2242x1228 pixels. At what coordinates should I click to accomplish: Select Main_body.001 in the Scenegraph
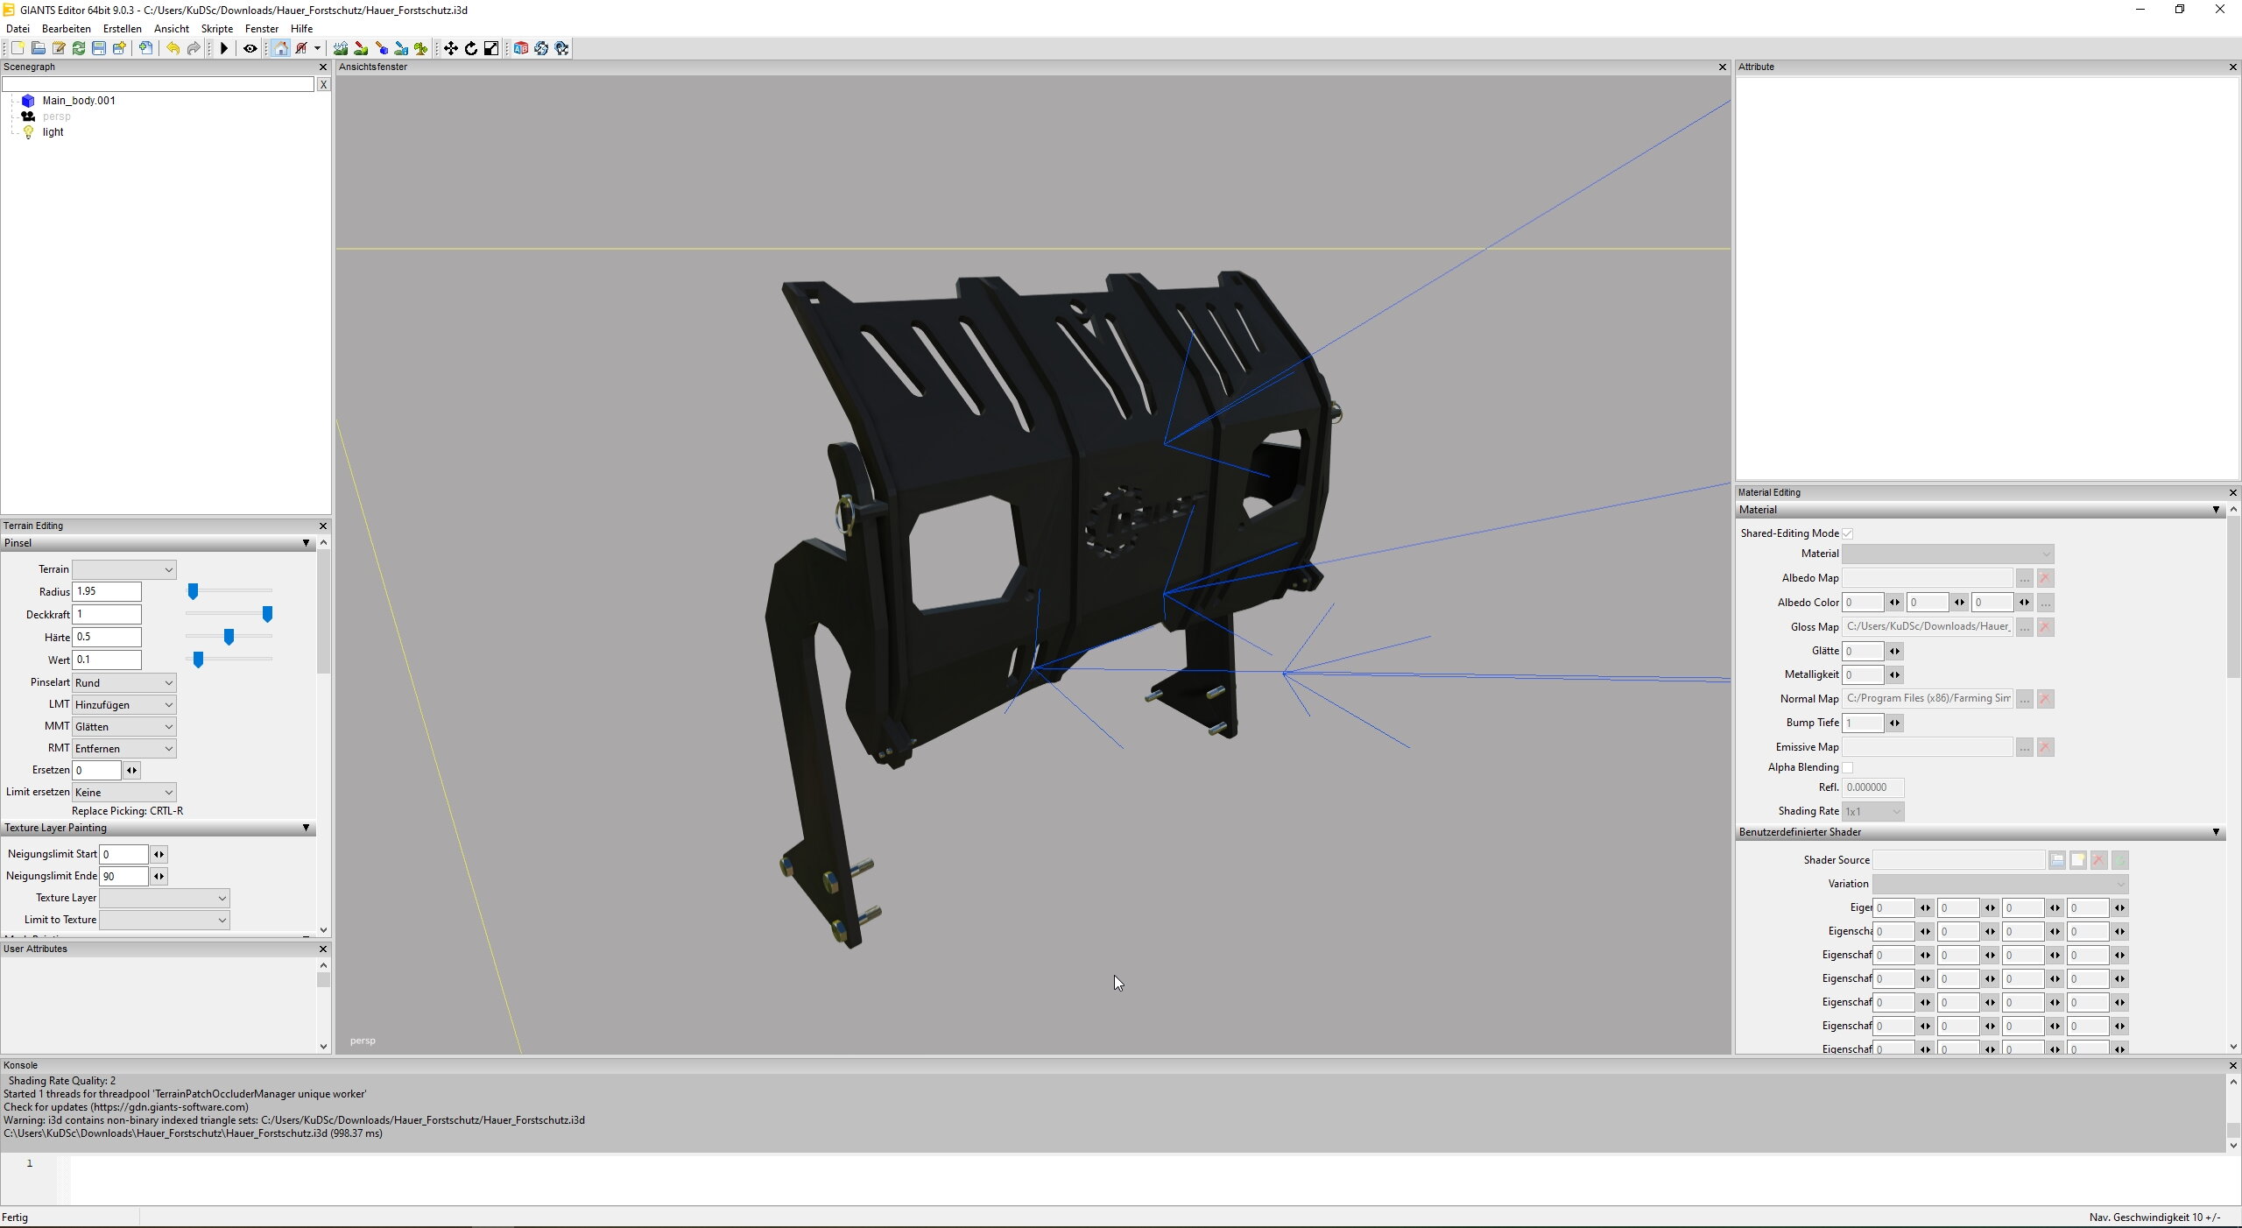pyautogui.click(x=79, y=101)
